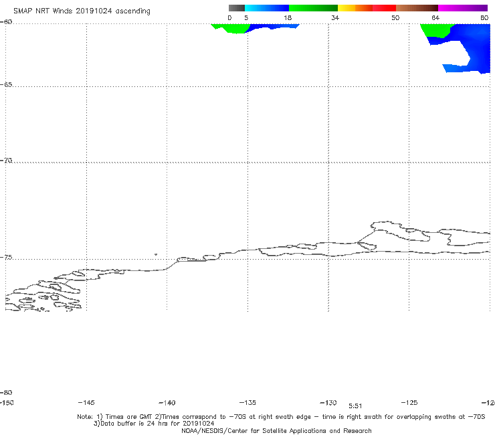
Task: Click the brown segment of the color bar
Action: click(417, 8)
